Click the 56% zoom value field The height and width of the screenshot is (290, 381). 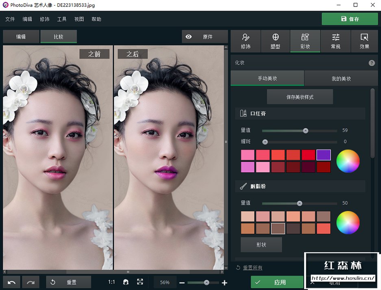point(165,282)
